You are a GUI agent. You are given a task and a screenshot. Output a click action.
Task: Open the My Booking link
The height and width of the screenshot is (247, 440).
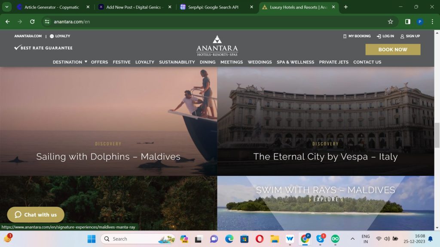coord(357,36)
